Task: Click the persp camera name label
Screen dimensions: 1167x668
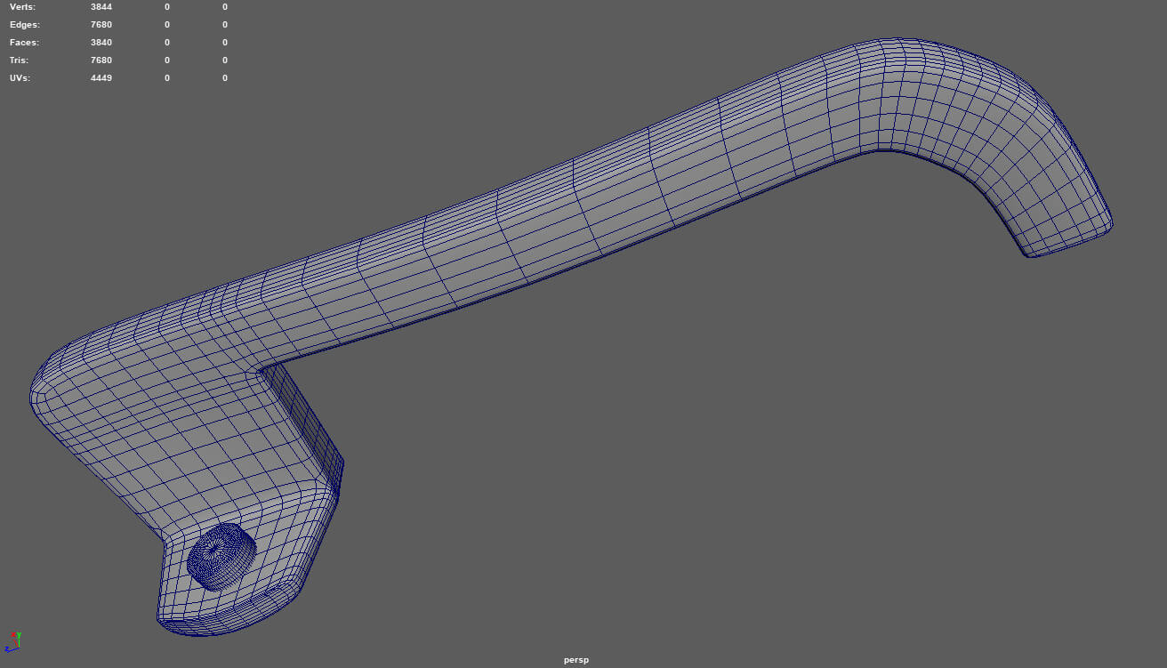Action: pos(576,660)
